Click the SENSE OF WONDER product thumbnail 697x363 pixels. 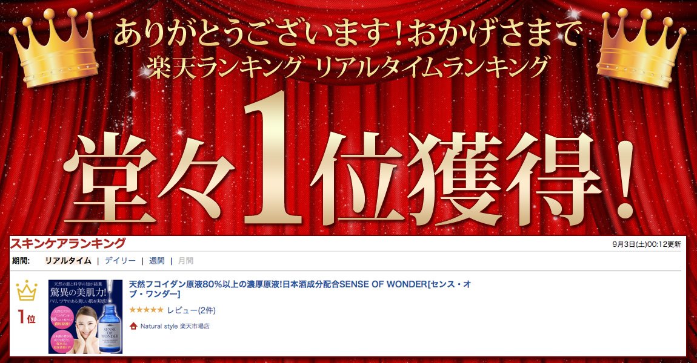[x=85, y=316]
